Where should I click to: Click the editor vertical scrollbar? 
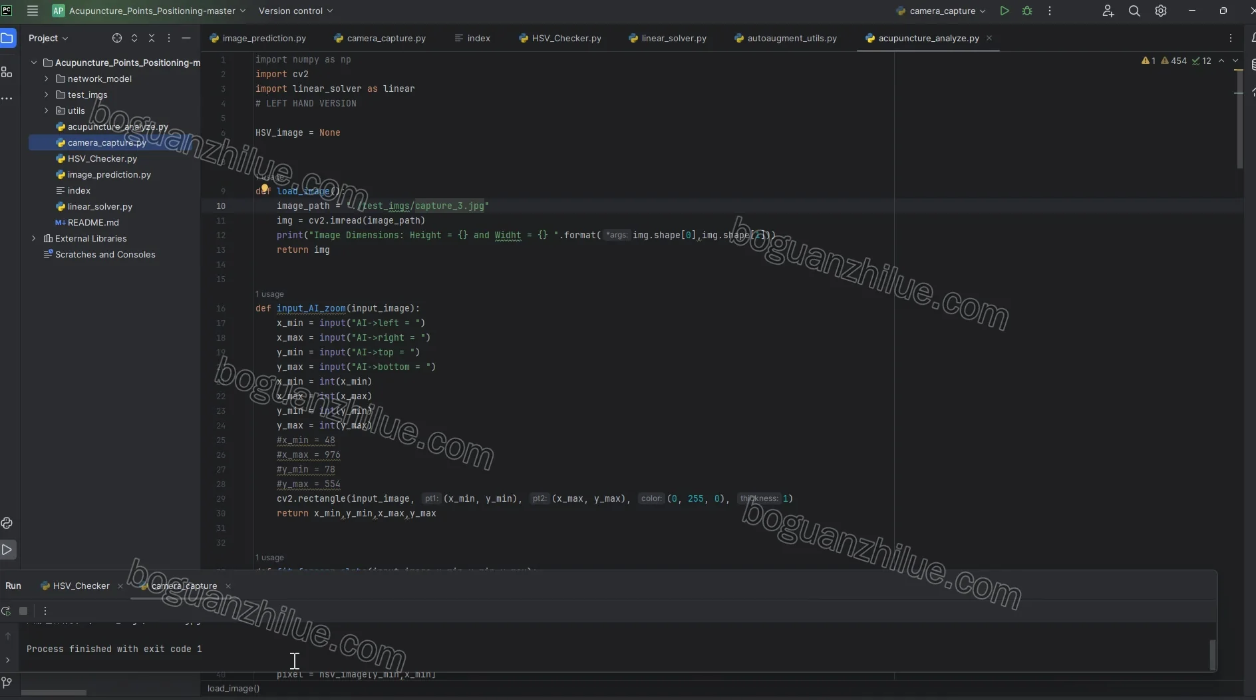(x=1239, y=120)
